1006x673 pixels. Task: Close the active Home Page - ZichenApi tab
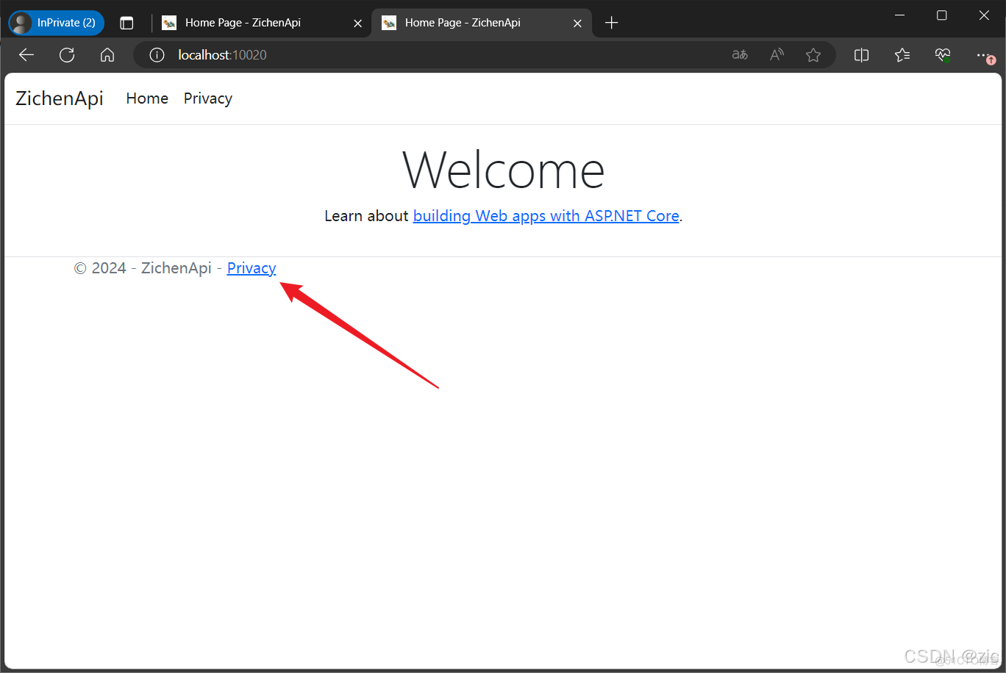point(577,24)
